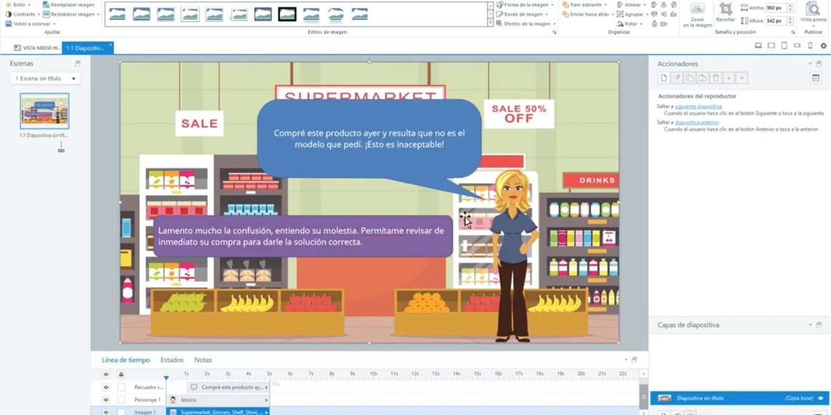Screen dimensions: 831x415
Task: Increase the Ancho value with the stepper
Action: [x=790, y=6]
